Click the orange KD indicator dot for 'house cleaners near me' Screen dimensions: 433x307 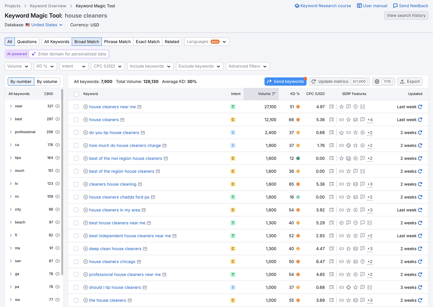[x=298, y=107]
